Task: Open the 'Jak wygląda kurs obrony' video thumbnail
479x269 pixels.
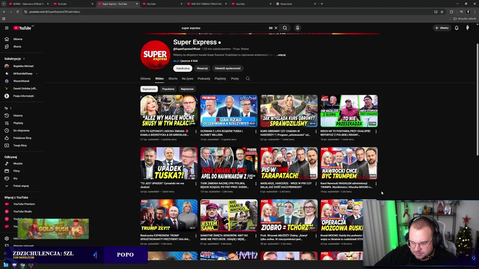Action: pyautogui.click(x=289, y=111)
